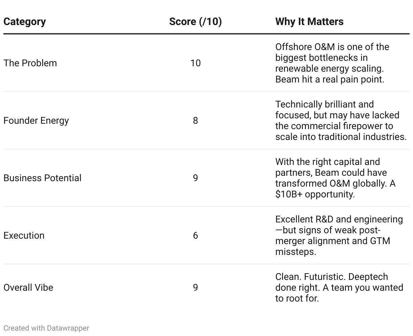The width and height of the screenshot is (413, 336).
Task: Click the score 6 for Execution
Action: pos(195,236)
